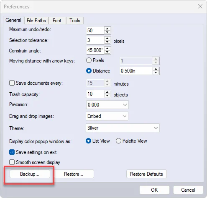Decrease the 0.500in distance value
207x198 pixels.
156,73
